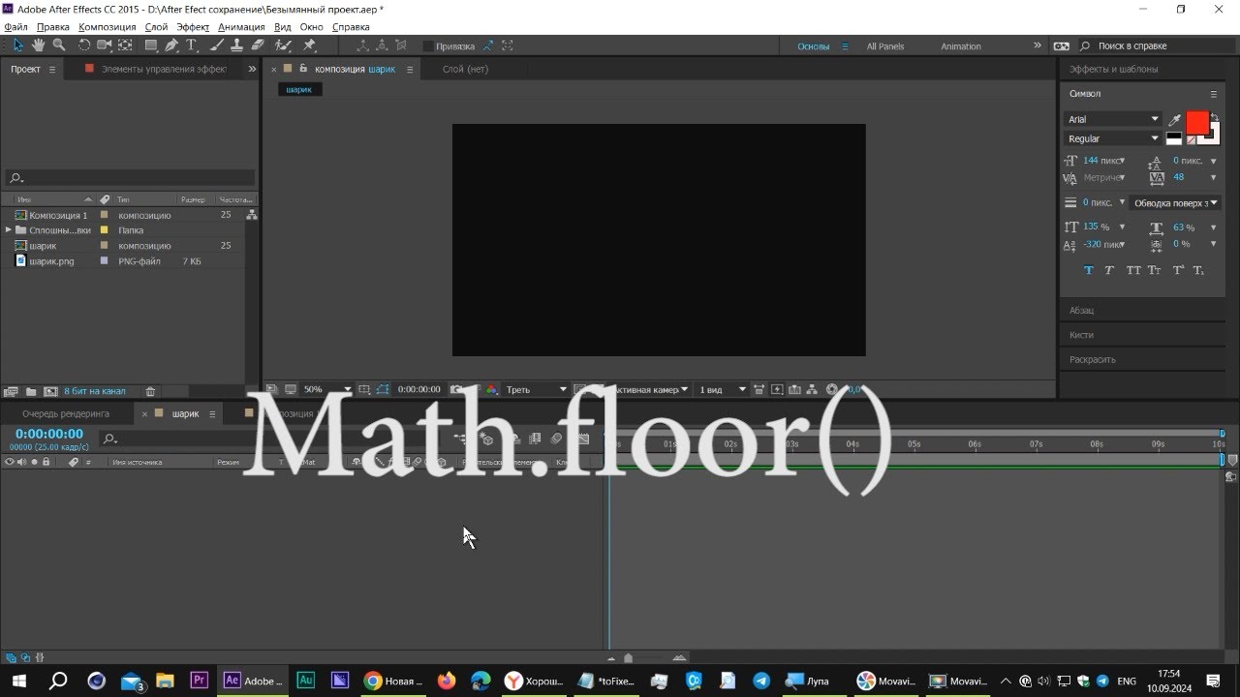Open the Анимация menu

(241, 27)
